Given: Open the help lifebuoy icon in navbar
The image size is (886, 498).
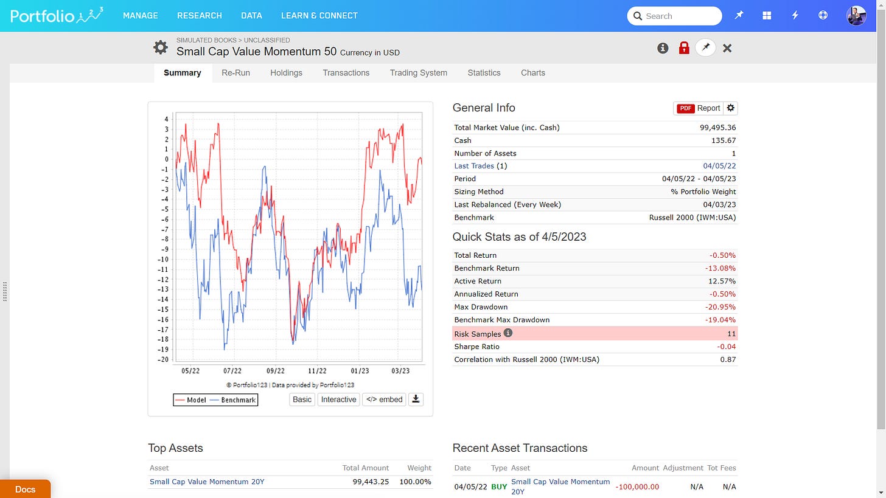Looking at the screenshot, I should pos(823,16).
